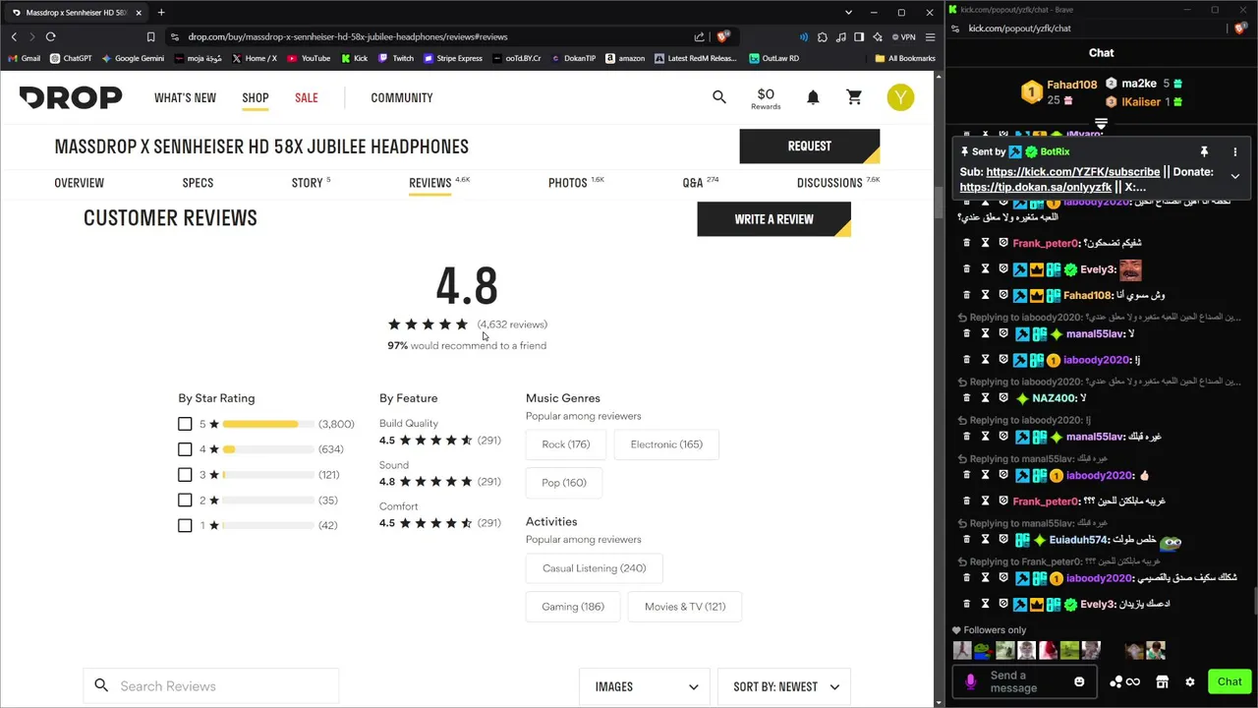Open the search magnifier icon in Drop header
The width and height of the screenshot is (1258, 708).
pyautogui.click(x=719, y=97)
